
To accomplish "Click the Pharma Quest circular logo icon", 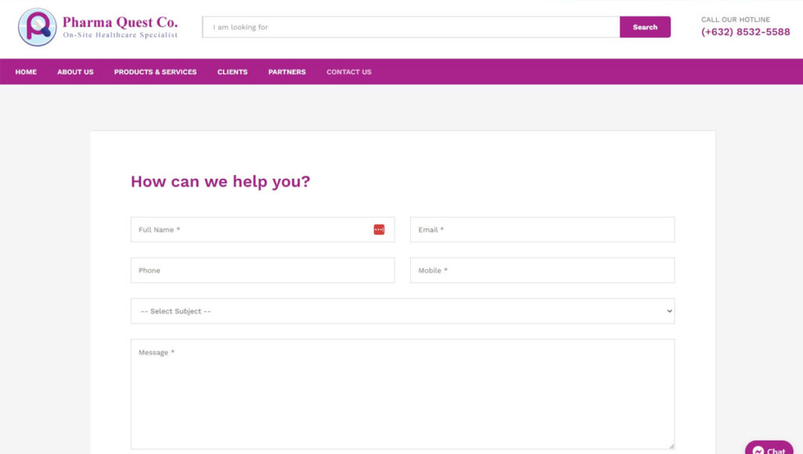I will pos(37,27).
